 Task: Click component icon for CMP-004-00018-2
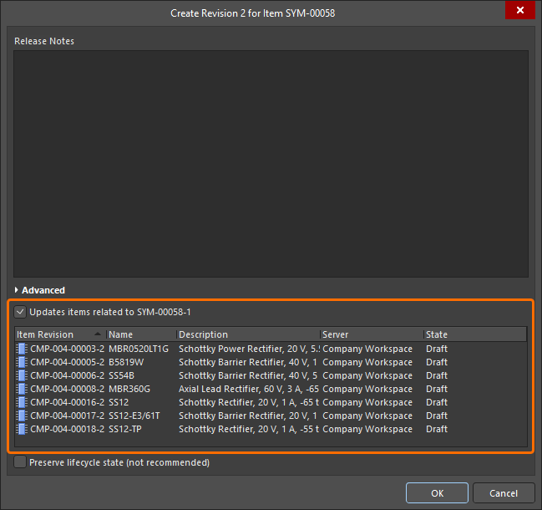click(x=22, y=429)
